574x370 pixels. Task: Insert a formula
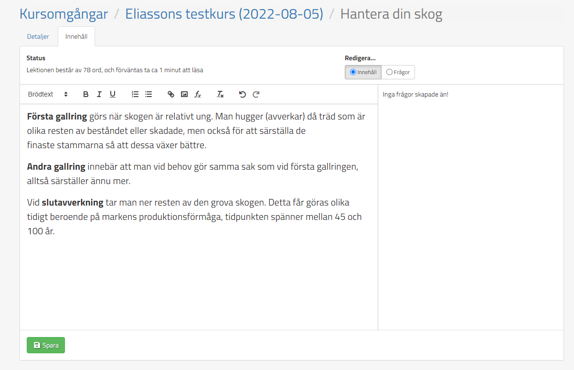198,94
